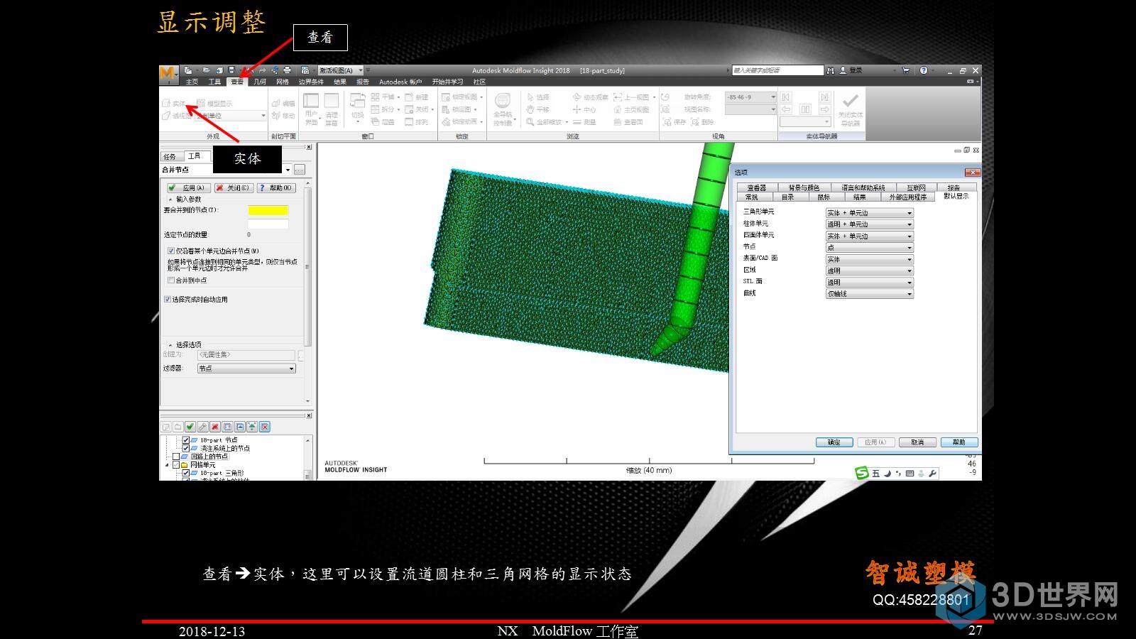The image size is (1136, 639).
Task: Open 旋转角度 rotation angle dropdown
Action: (750, 97)
